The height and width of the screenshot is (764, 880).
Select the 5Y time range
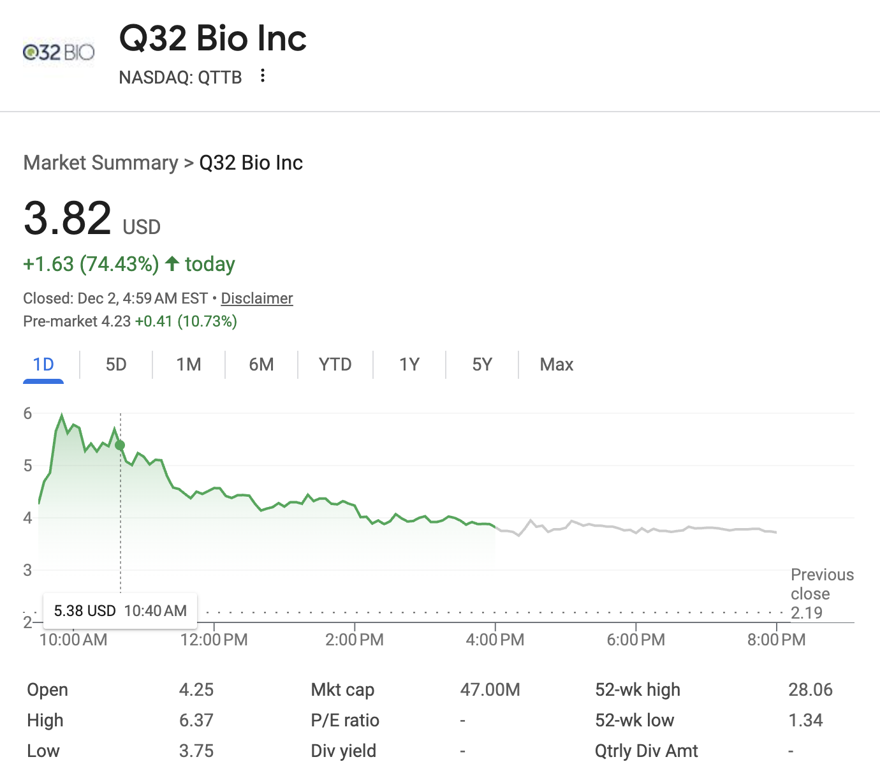482,364
